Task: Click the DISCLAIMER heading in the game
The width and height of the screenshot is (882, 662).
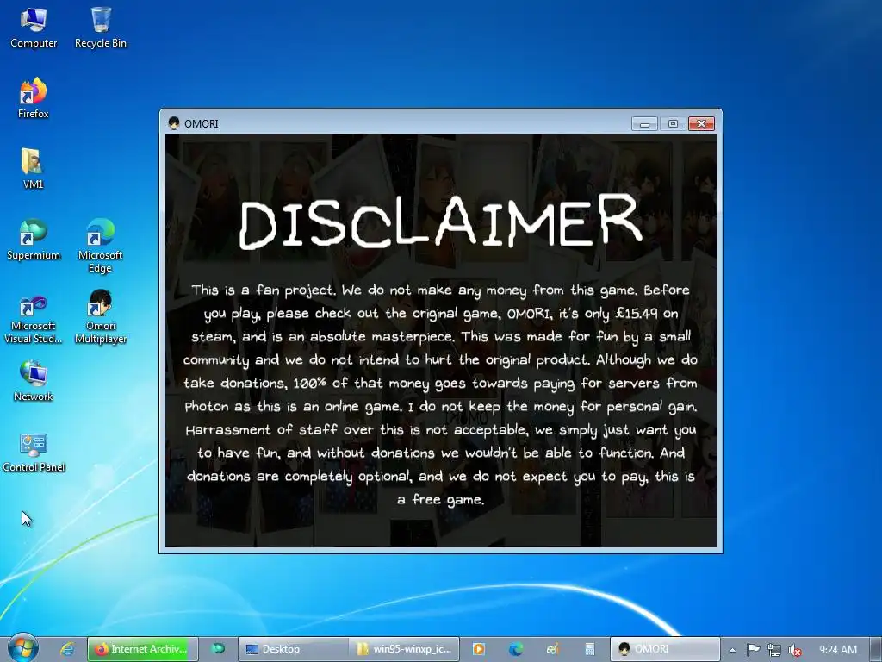Action: (440, 222)
